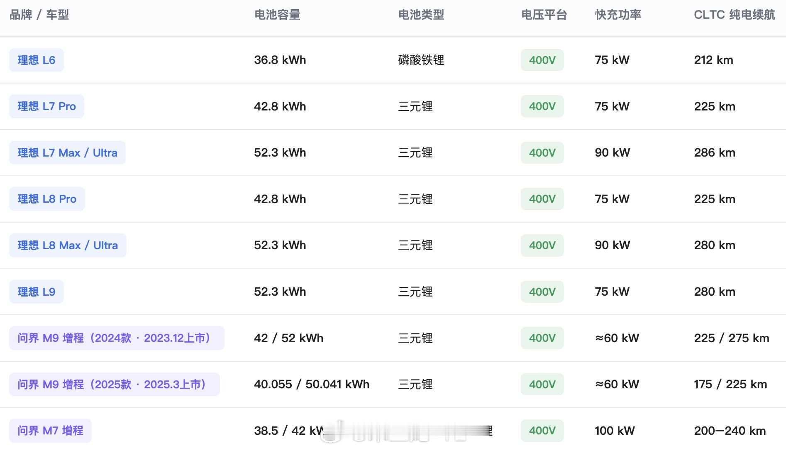
Task: Click 90 kW in the 理想 L7 Max / Ultra row
Action: [x=613, y=153]
